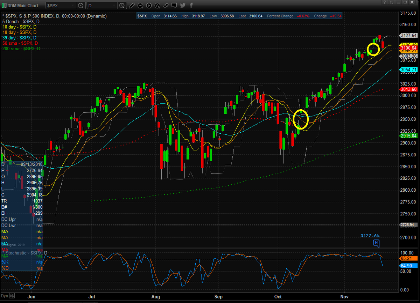Click the Dyn label at bottom left

pos(5,296)
